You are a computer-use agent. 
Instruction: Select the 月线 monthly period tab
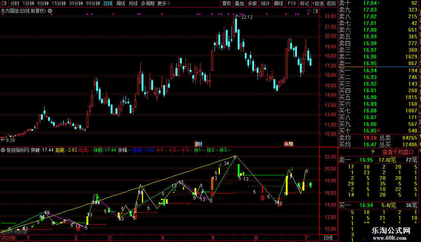(133, 3)
